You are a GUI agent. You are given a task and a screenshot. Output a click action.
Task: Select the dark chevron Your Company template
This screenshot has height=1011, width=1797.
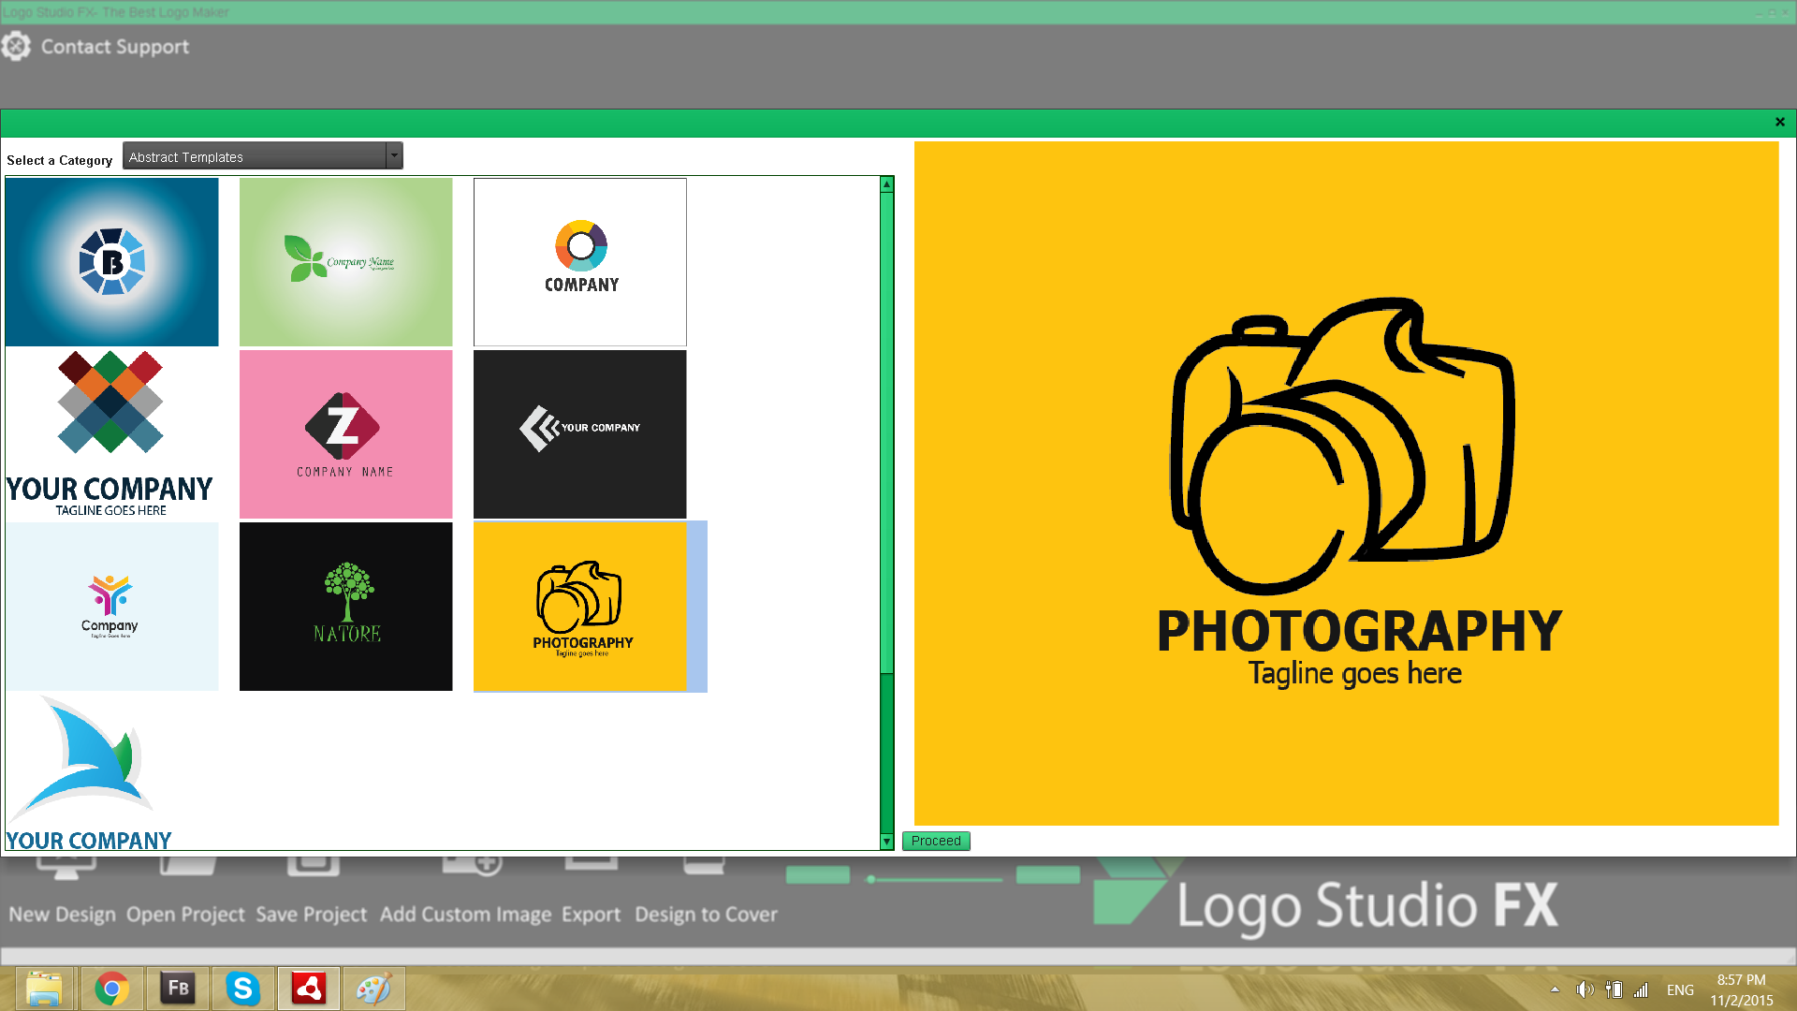pos(579,433)
